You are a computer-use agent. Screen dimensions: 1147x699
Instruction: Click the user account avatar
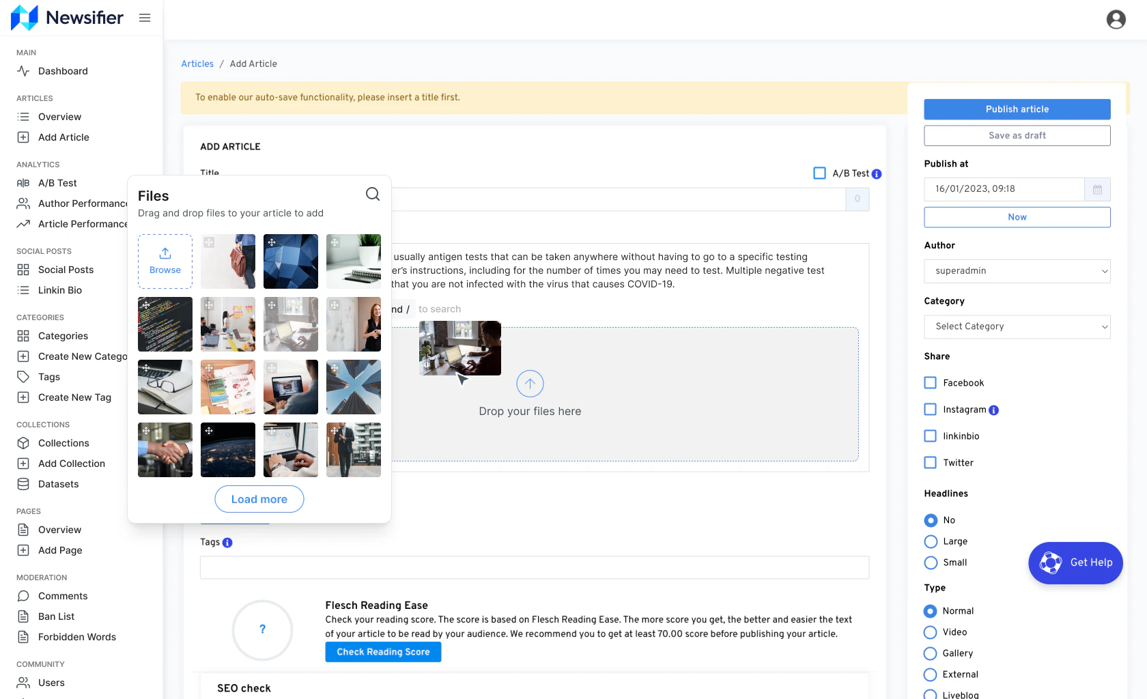tap(1116, 19)
